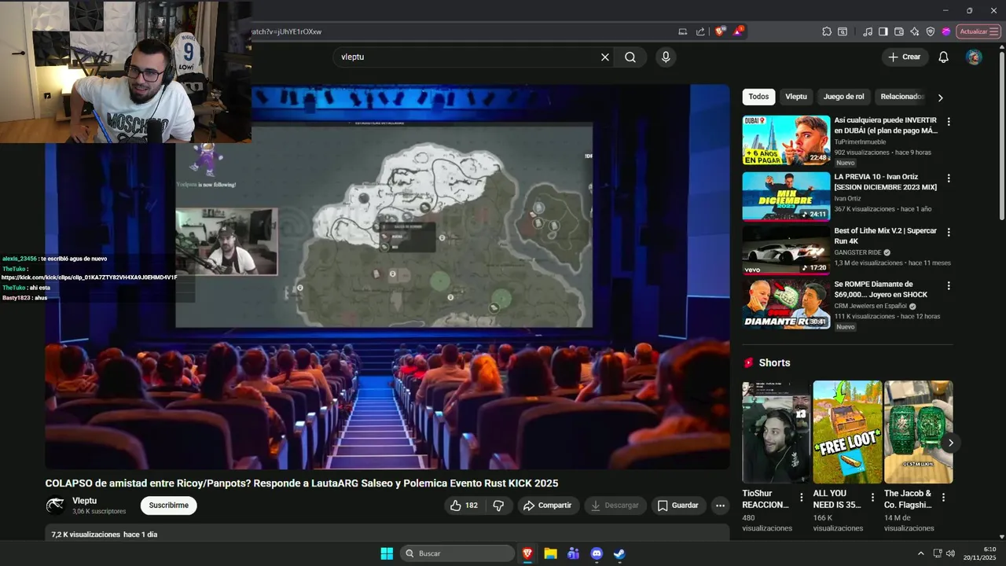This screenshot has width=1006, height=566.
Task: Open the YouTube account avatar menu
Action: (x=974, y=57)
